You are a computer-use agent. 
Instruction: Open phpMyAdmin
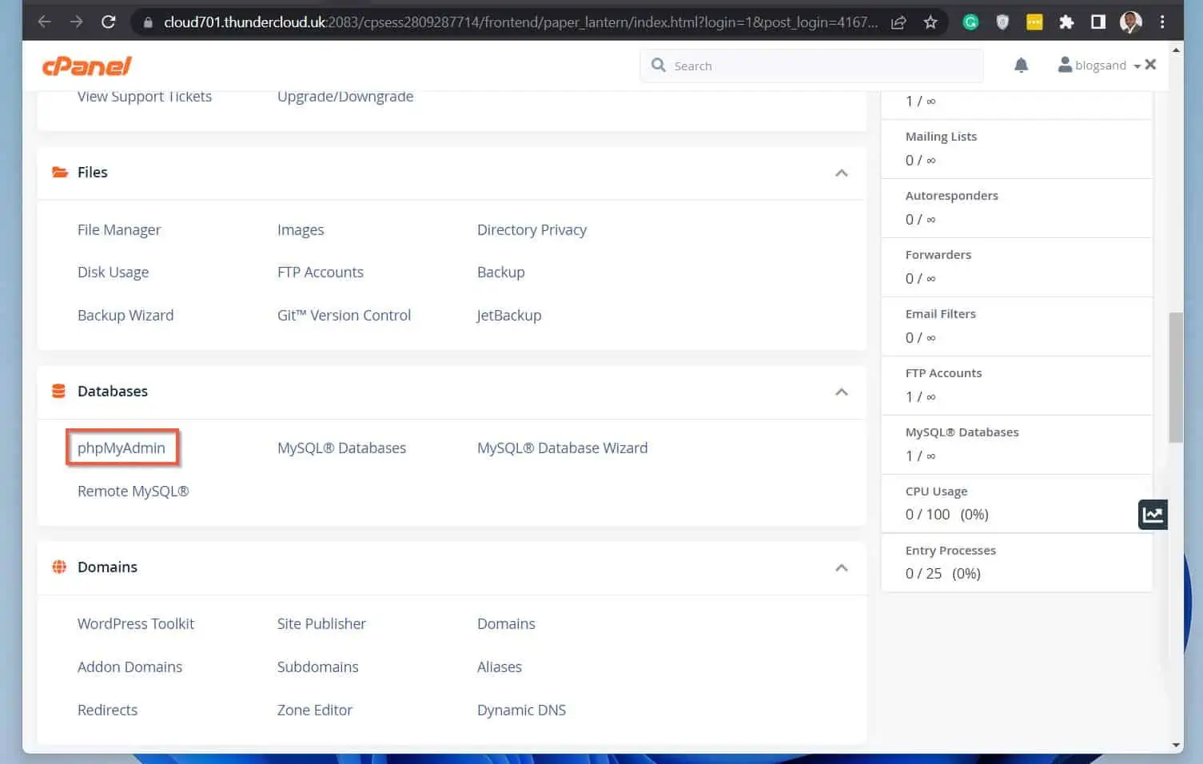[x=121, y=448]
